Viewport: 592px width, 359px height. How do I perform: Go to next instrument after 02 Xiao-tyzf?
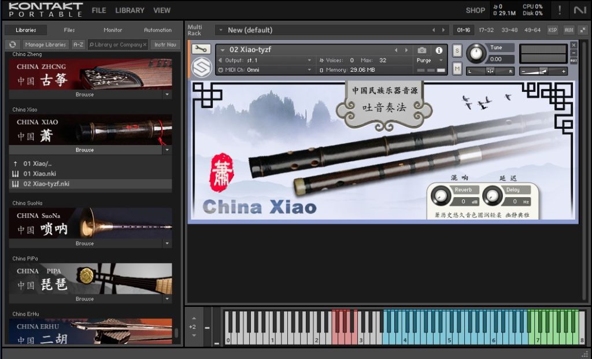pyautogui.click(x=406, y=50)
